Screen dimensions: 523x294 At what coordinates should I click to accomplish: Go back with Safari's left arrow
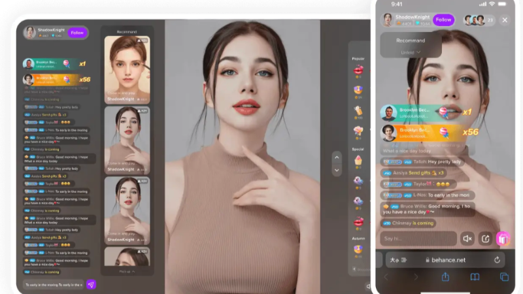click(386, 277)
